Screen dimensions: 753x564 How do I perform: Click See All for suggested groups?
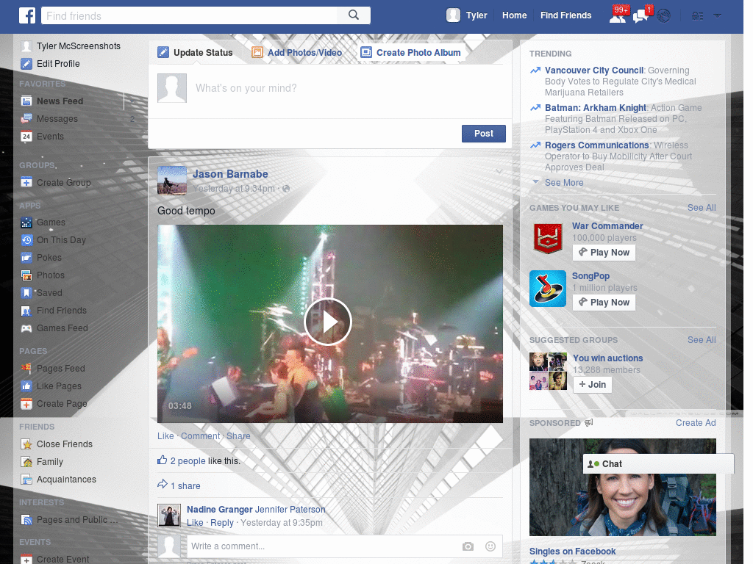click(702, 340)
